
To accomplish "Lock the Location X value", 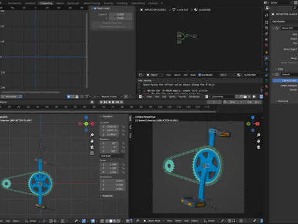I will point(123,126).
